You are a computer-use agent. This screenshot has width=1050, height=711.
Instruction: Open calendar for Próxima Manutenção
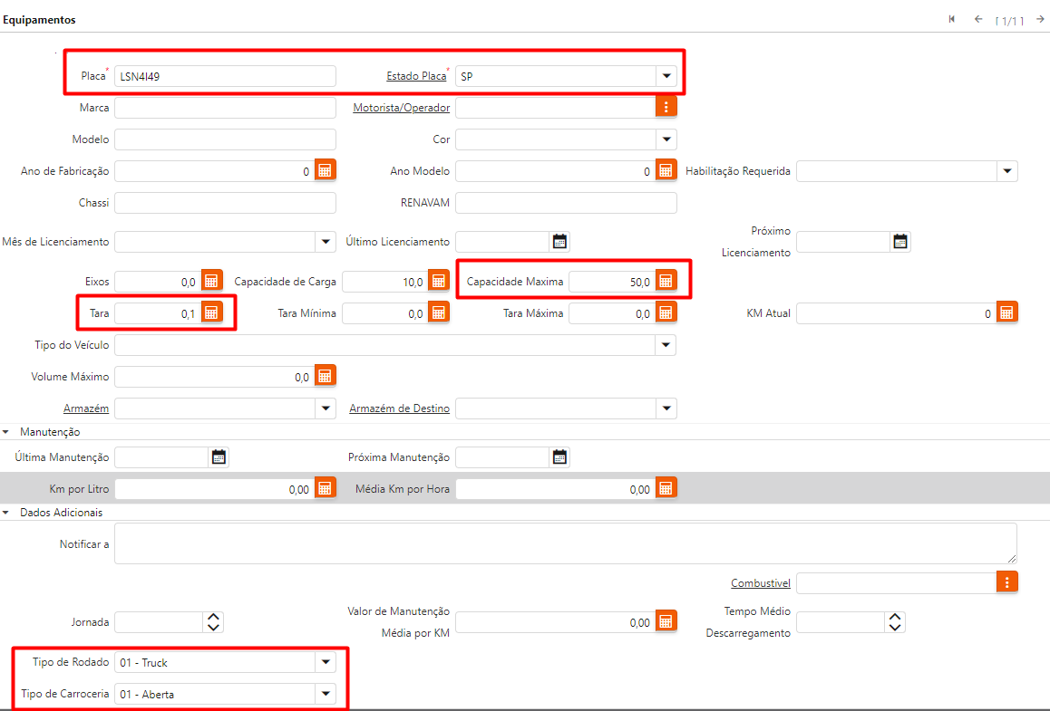coord(559,456)
